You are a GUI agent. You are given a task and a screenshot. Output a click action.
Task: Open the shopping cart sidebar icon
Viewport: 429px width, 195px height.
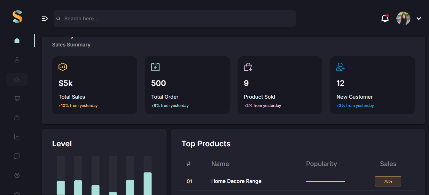coord(17,98)
